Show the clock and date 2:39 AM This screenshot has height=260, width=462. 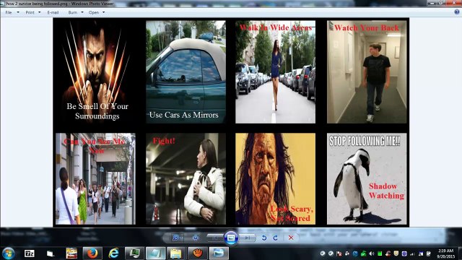click(x=445, y=253)
